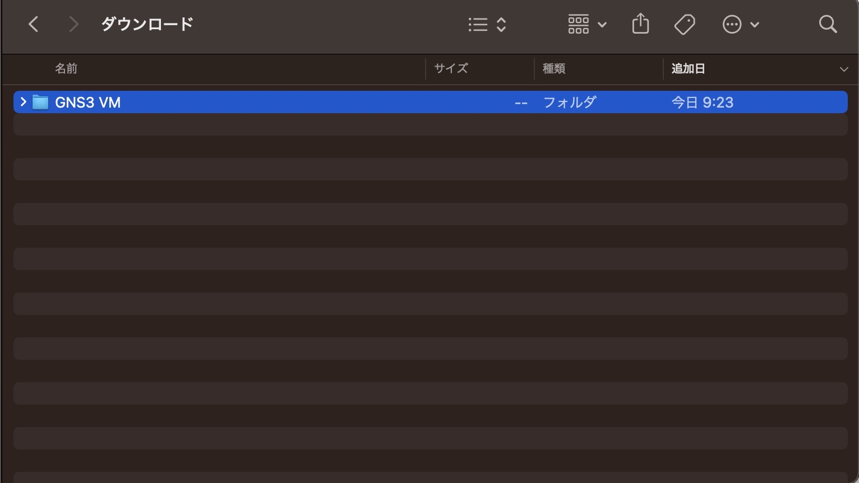
Task: Click the grouping icon in the toolbar
Action: 578,24
